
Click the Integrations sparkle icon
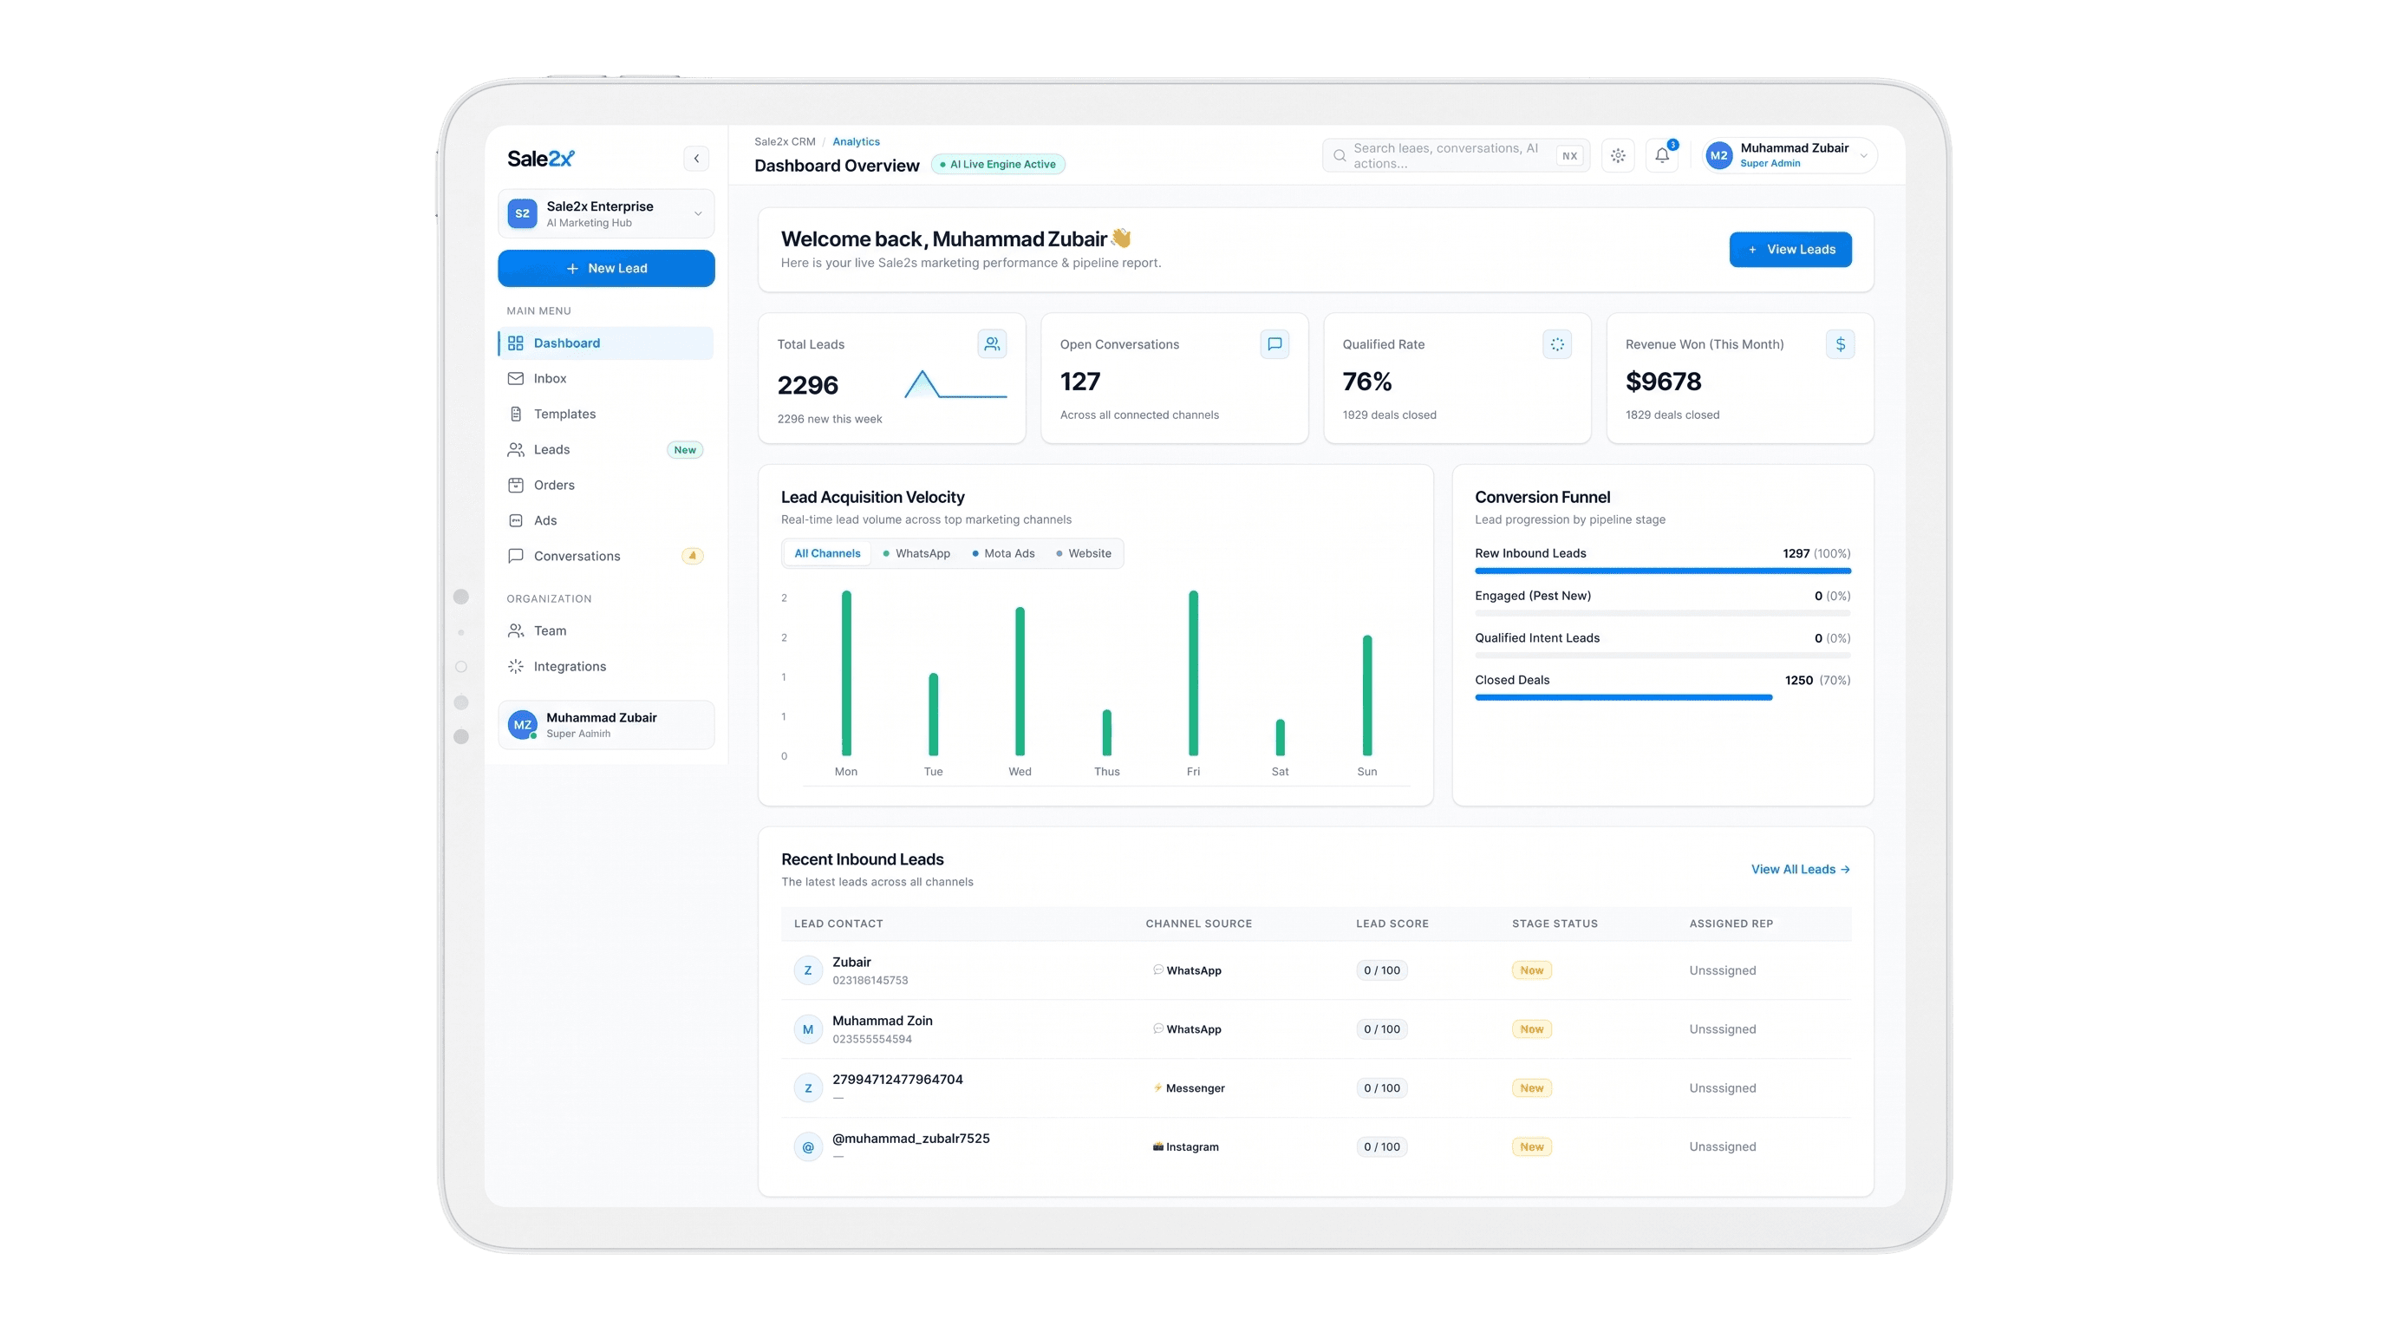tap(516, 666)
